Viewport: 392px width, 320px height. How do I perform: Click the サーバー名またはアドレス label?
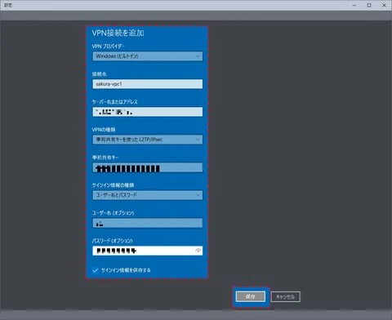click(114, 102)
